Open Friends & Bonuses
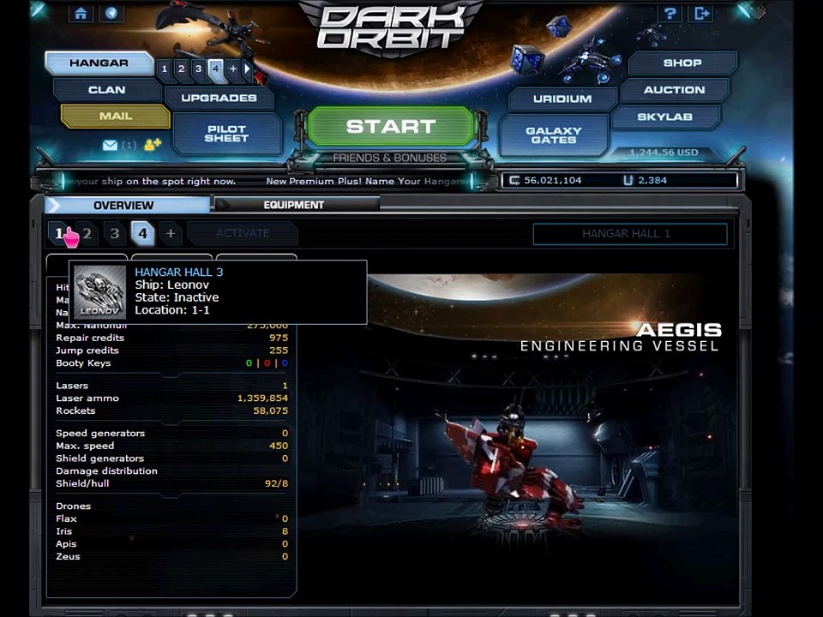This screenshot has height=617, width=823. click(x=389, y=158)
